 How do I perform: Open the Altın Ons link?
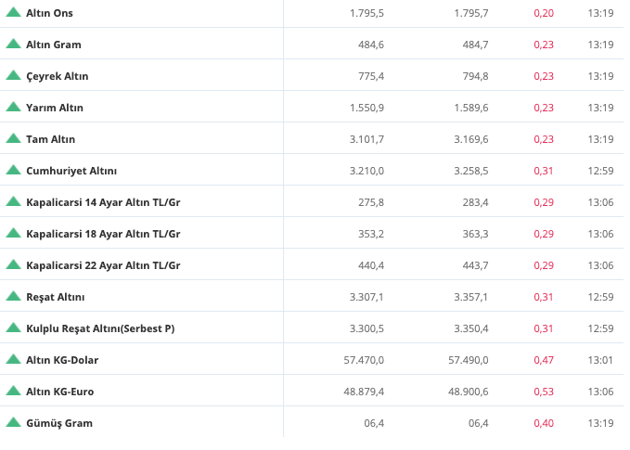49,13
